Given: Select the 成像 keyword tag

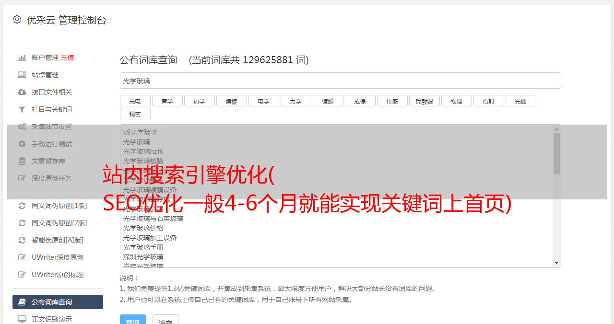Looking at the screenshot, I should pyautogui.click(x=360, y=101).
